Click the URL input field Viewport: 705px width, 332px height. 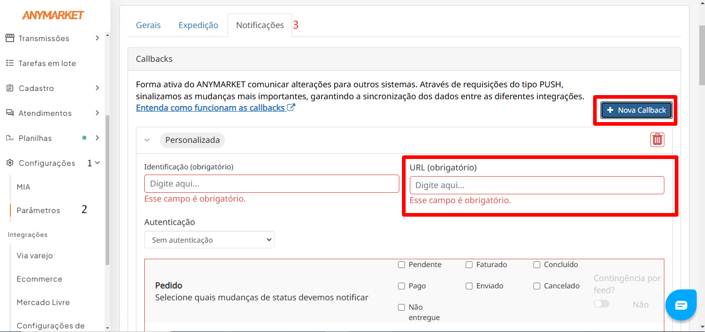tap(537, 185)
